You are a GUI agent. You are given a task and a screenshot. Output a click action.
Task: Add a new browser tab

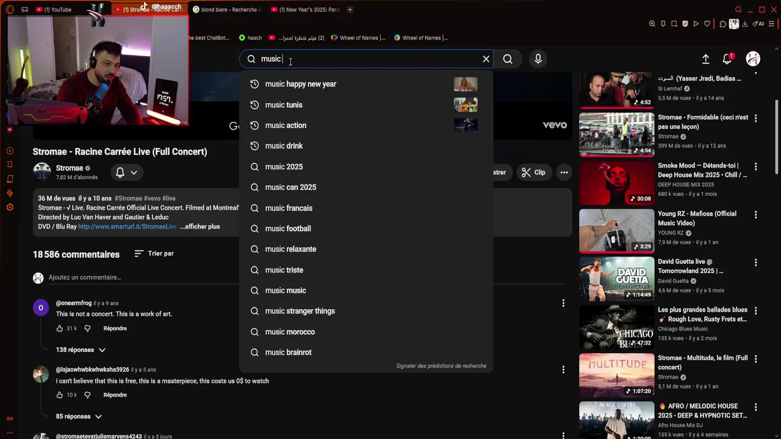tap(350, 10)
